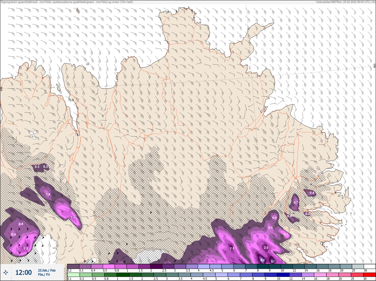Click the '0.2' label on the upper legend
The width and height of the screenshot is (376, 281).
click(x=69, y=270)
